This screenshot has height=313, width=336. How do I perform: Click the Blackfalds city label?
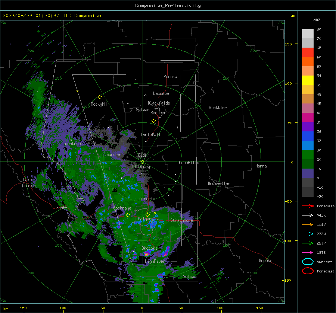[x=159, y=103]
